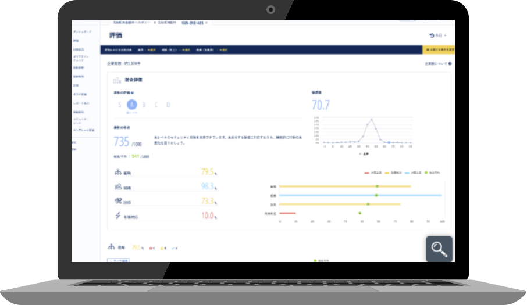Select the highlighted A rating circle
This screenshot has width=527, height=305.
(x=132, y=105)
